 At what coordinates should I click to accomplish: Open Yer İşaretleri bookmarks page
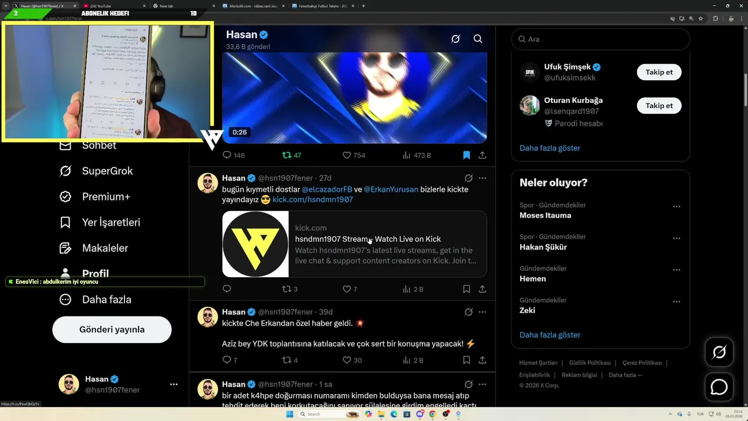pos(100,222)
